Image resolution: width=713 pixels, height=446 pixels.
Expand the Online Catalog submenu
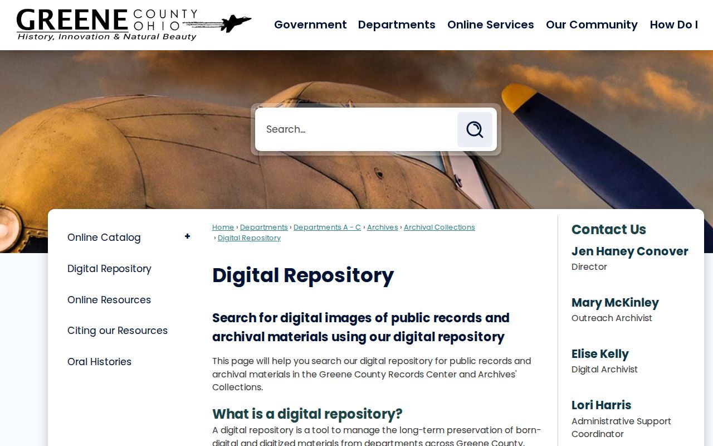[187, 236]
